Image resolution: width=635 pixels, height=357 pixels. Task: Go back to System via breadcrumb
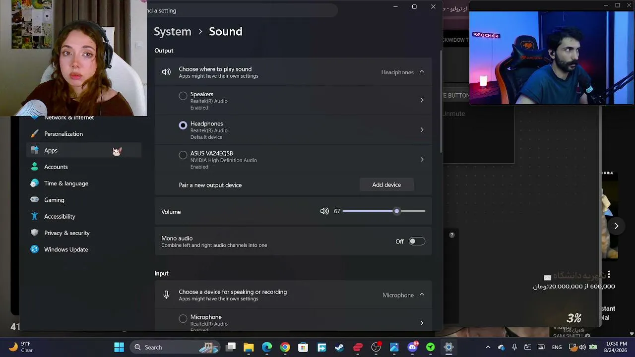point(173,31)
